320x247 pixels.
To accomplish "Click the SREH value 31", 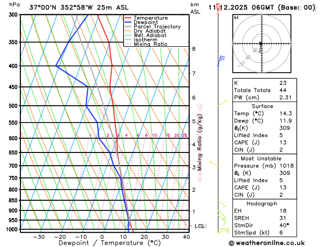I will point(283,218).
